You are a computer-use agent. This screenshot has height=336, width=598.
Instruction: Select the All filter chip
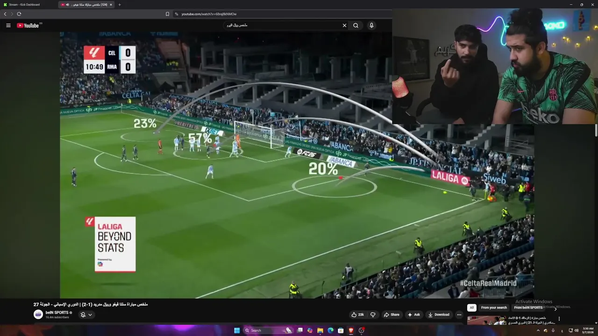tap(472, 308)
